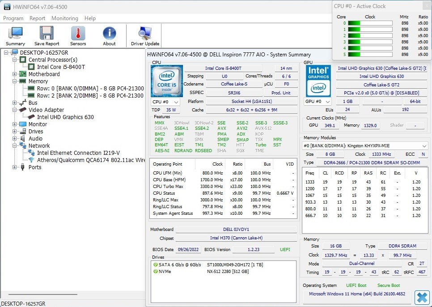
Task: Click the NX-512 2280 drive entry
Action: pos(228,272)
